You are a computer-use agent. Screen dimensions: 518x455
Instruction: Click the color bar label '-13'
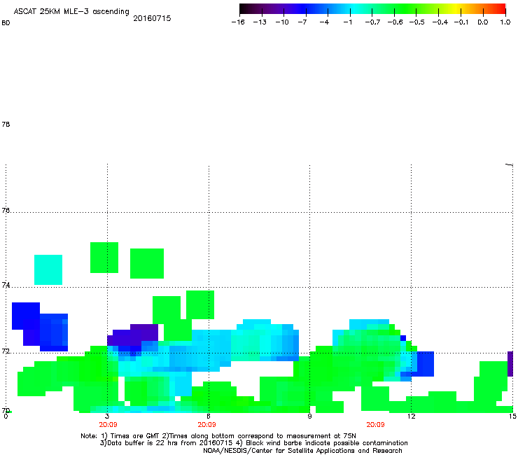260,22
